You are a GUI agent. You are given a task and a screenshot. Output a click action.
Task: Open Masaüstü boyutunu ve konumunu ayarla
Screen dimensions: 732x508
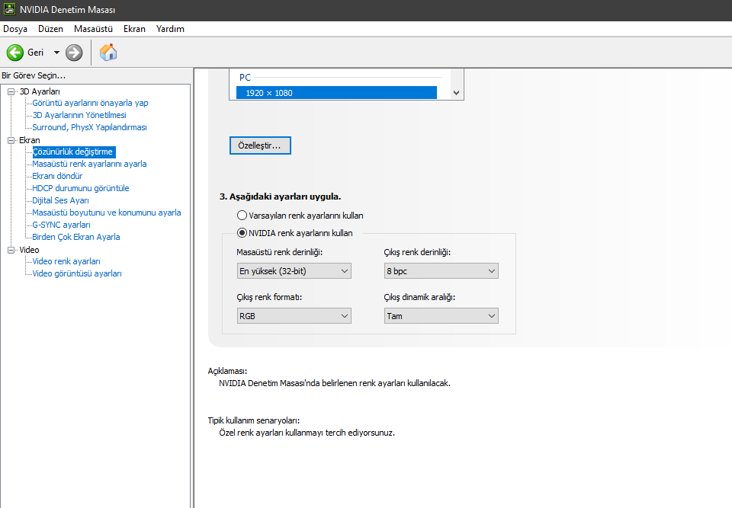pos(107,212)
